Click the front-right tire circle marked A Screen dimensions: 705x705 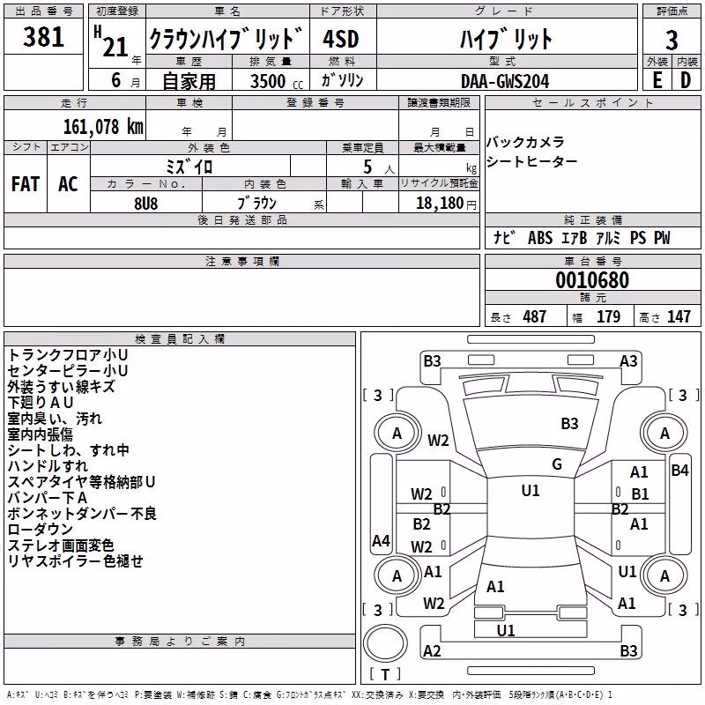(664, 434)
